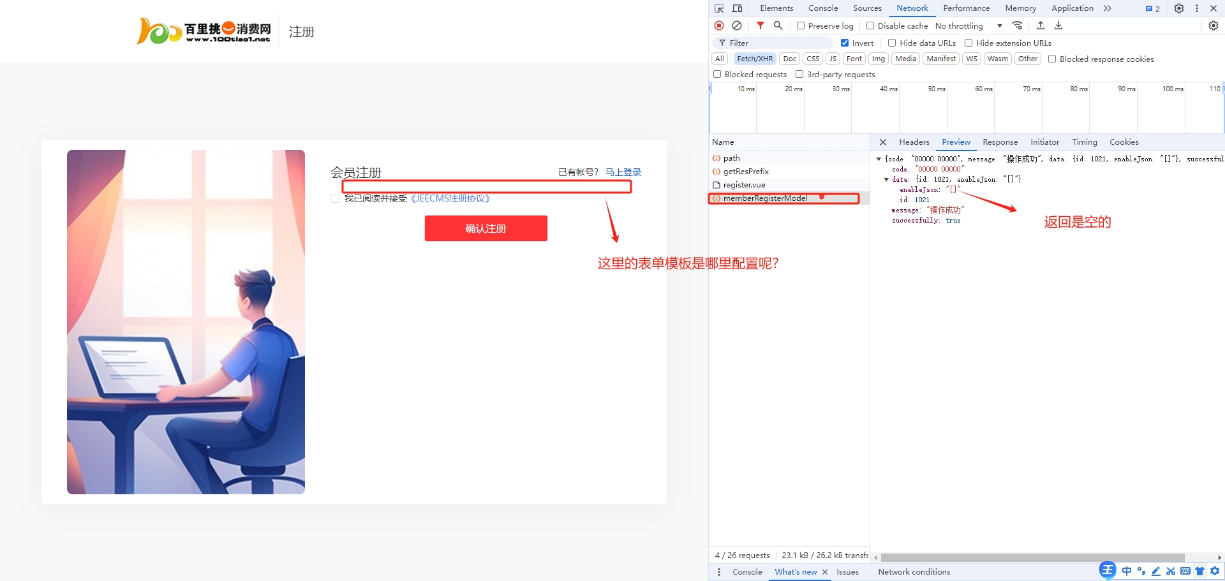Click the inspect element picker icon
Viewport: 1225px width, 581px height.
click(719, 8)
